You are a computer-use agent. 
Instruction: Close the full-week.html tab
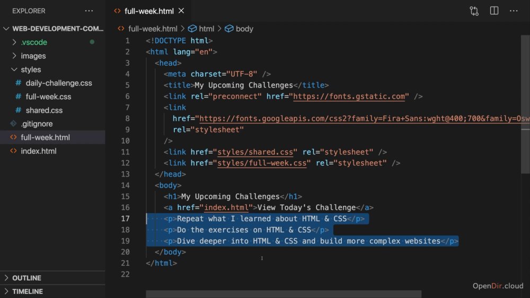(181, 11)
